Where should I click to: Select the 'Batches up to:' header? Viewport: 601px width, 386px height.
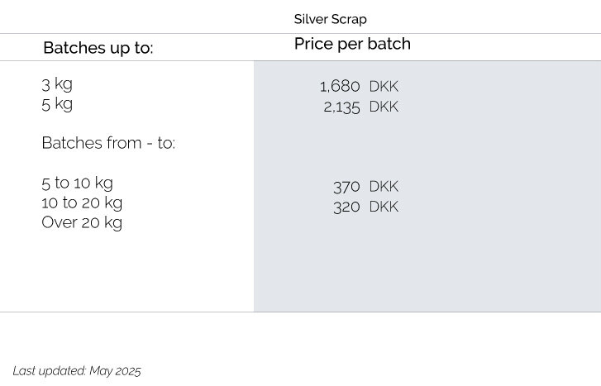[98, 48]
